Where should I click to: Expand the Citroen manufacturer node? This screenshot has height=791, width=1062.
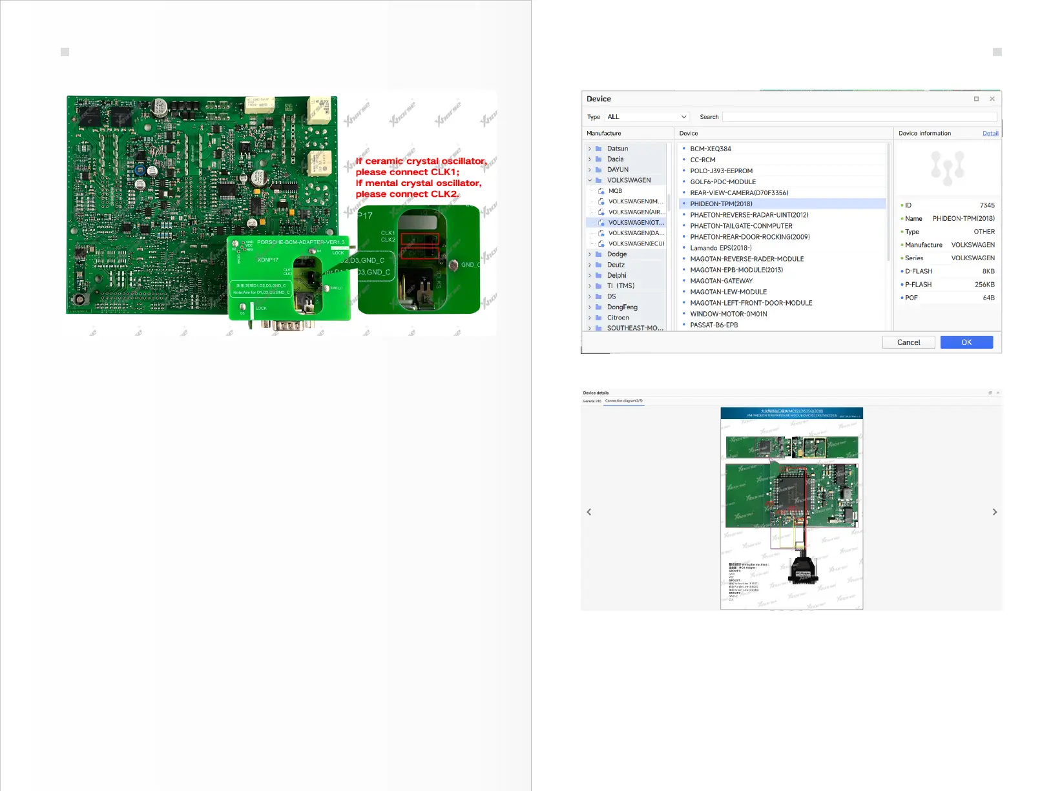(x=589, y=318)
